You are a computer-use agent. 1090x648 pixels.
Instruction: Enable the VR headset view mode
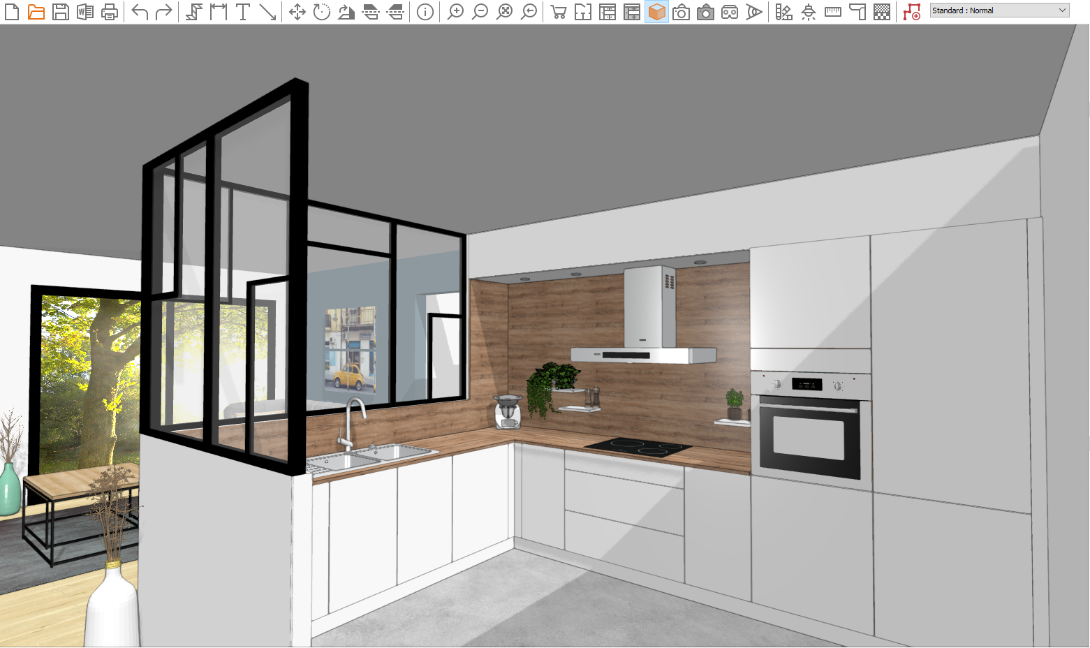click(730, 12)
